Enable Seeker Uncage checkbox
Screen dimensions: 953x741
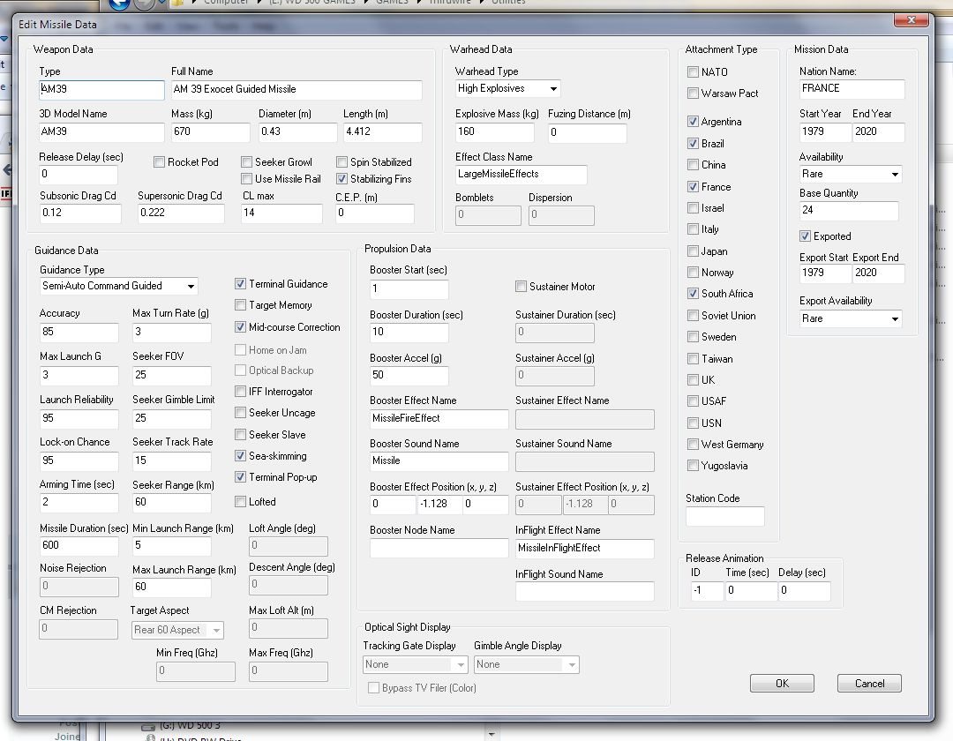(240, 413)
